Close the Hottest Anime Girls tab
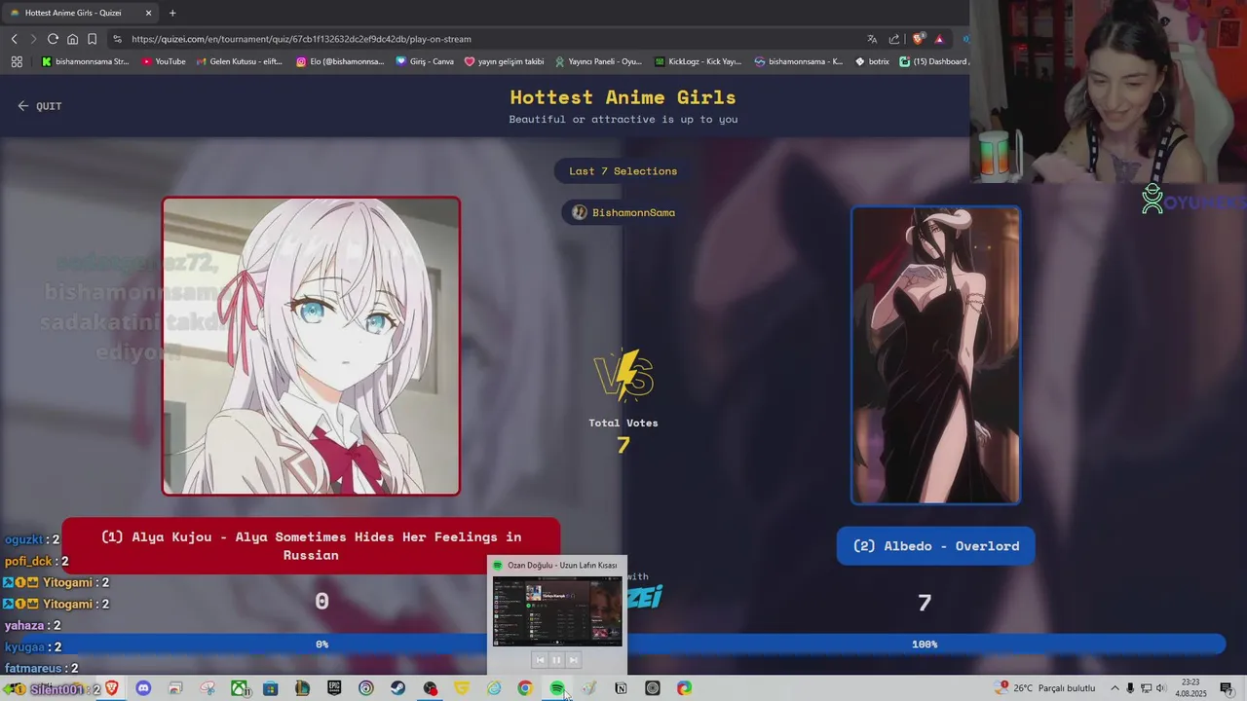This screenshot has width=1247, height=701. point(148,13)
